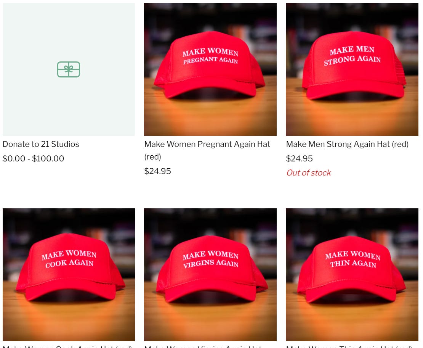Click the white text on Pregnant Again hat
This screenshot has height=348, width=423.
click(210, 56)
